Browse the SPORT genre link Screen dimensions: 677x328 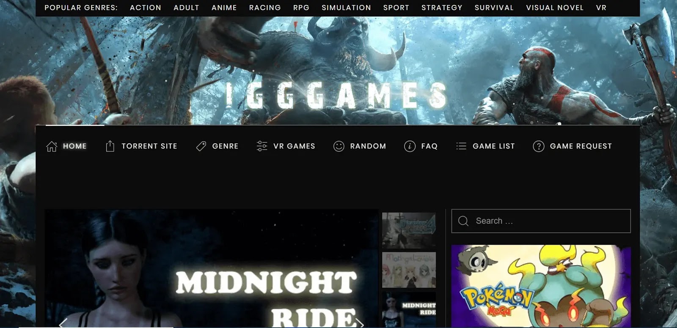pyautogui.click(x=396, y=8)
